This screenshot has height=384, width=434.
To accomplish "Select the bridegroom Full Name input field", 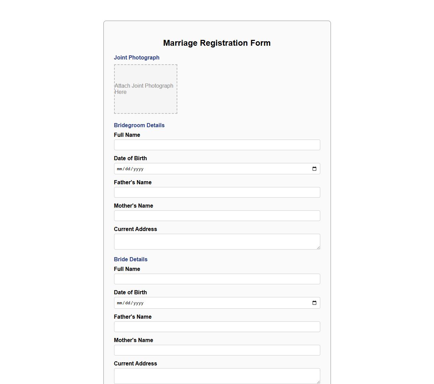I will [x=217, y=145].
